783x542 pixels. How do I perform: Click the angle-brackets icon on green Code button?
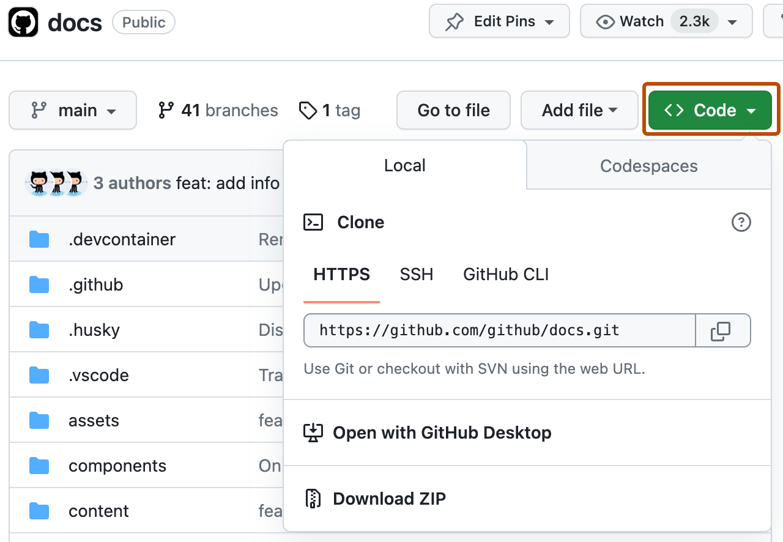tap(674, 110)
